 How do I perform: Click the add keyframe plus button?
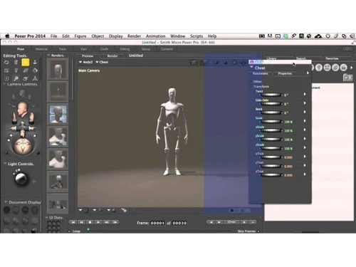tap(244, 222)
